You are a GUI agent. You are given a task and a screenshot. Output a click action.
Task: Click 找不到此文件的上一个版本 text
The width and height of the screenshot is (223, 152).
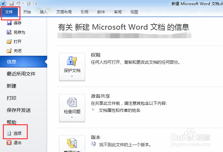(125, 145)
